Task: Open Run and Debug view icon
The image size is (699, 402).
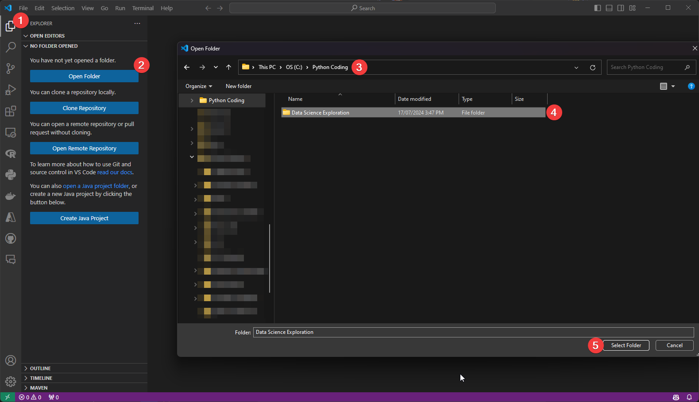Action: [x=11, y=90]
